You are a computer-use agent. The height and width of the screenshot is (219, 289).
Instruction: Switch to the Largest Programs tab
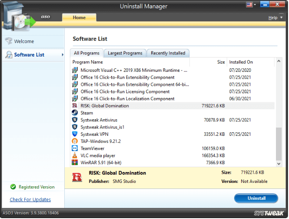point(125,53)
